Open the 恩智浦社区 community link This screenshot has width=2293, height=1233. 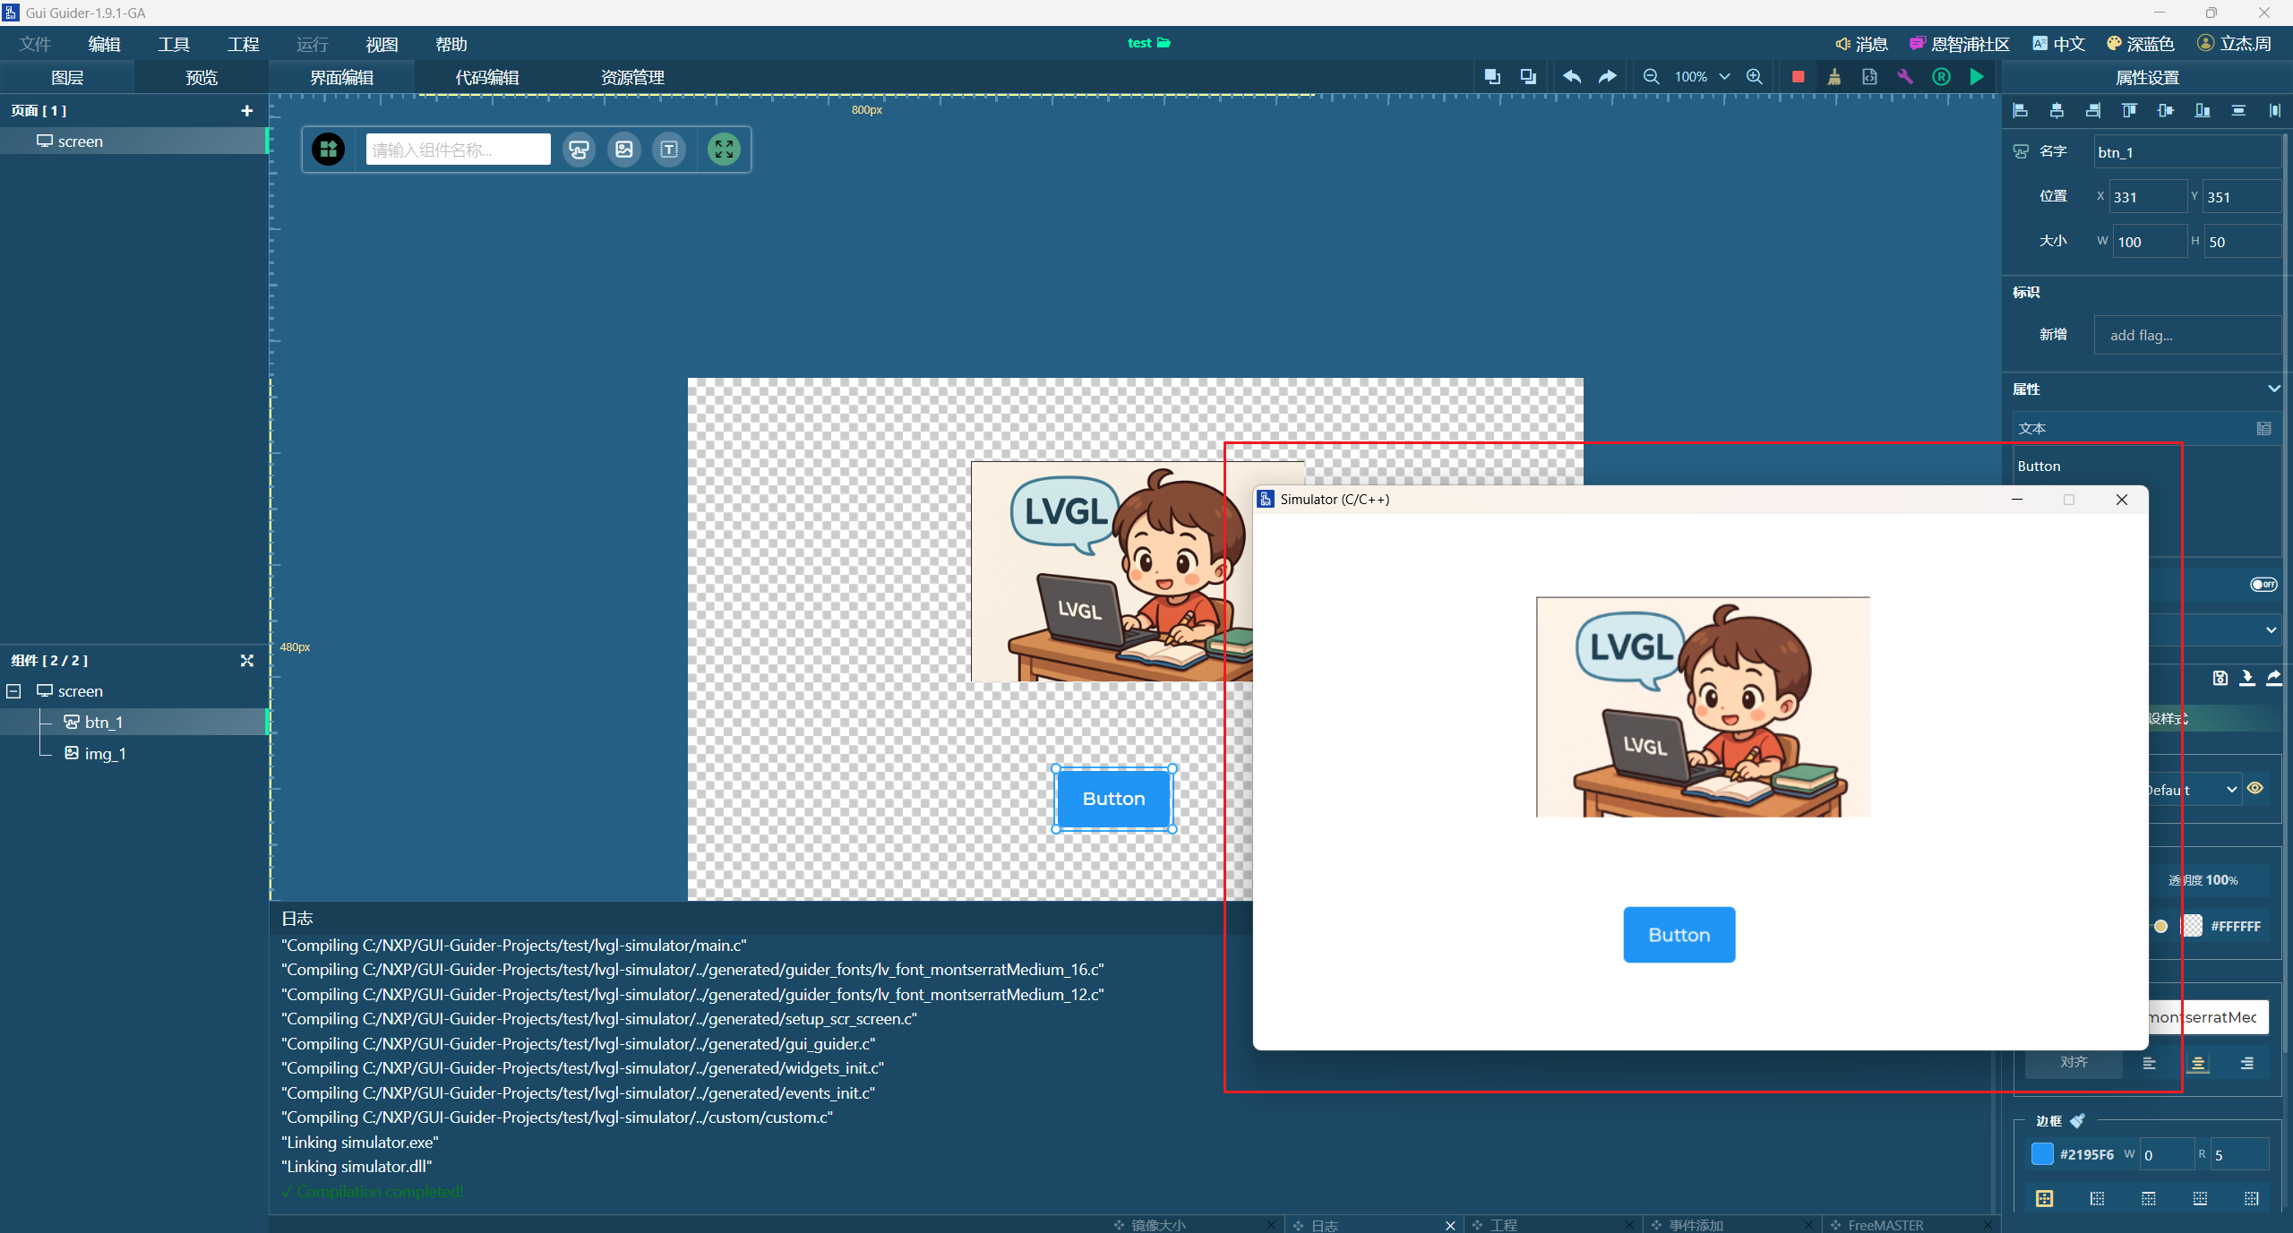coord(1960,44)
